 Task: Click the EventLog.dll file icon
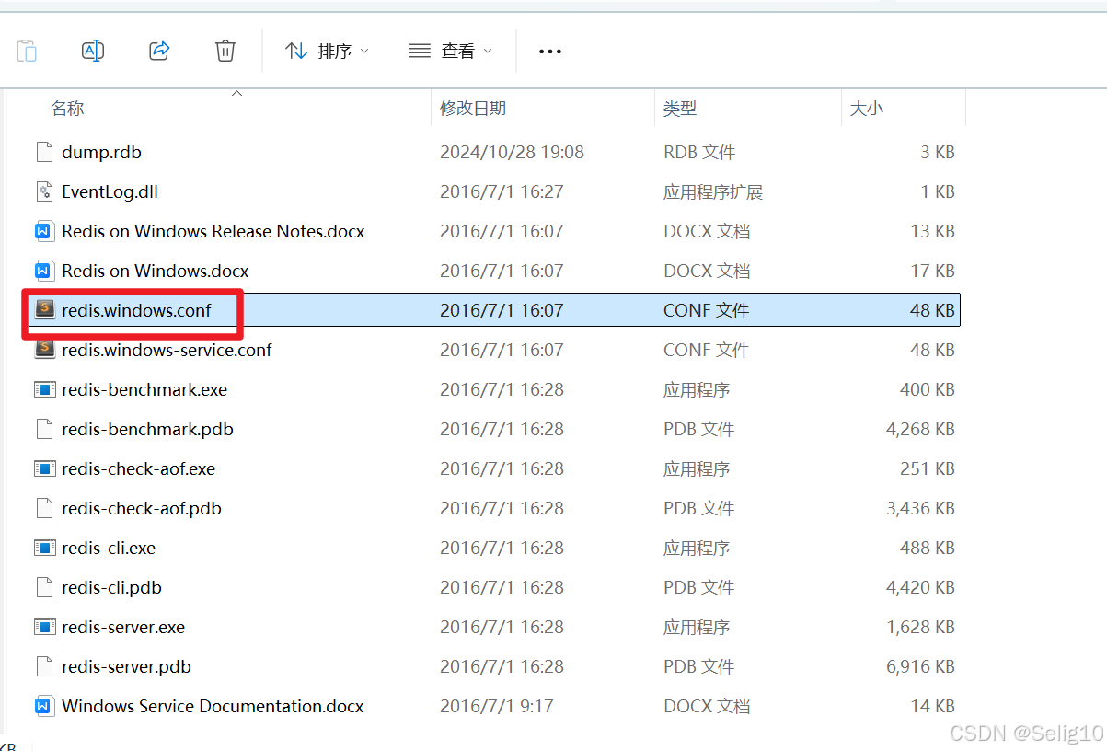43,191
